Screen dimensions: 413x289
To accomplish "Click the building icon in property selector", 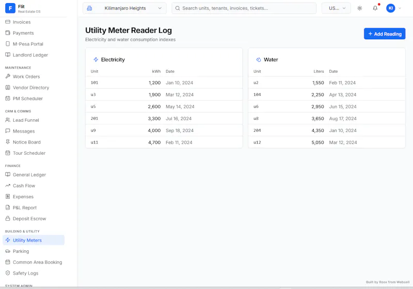I will click(89, 8).
